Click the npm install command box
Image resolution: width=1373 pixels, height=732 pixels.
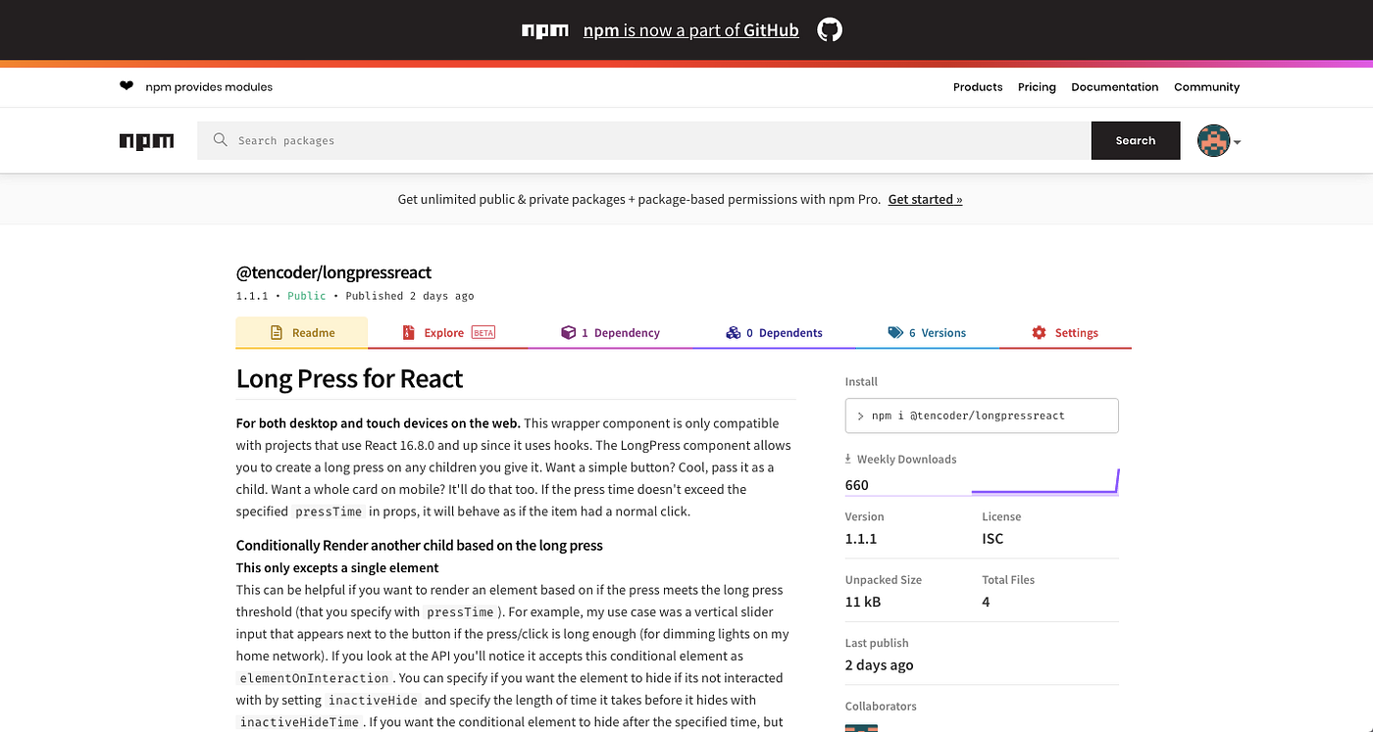pos(981,415)
